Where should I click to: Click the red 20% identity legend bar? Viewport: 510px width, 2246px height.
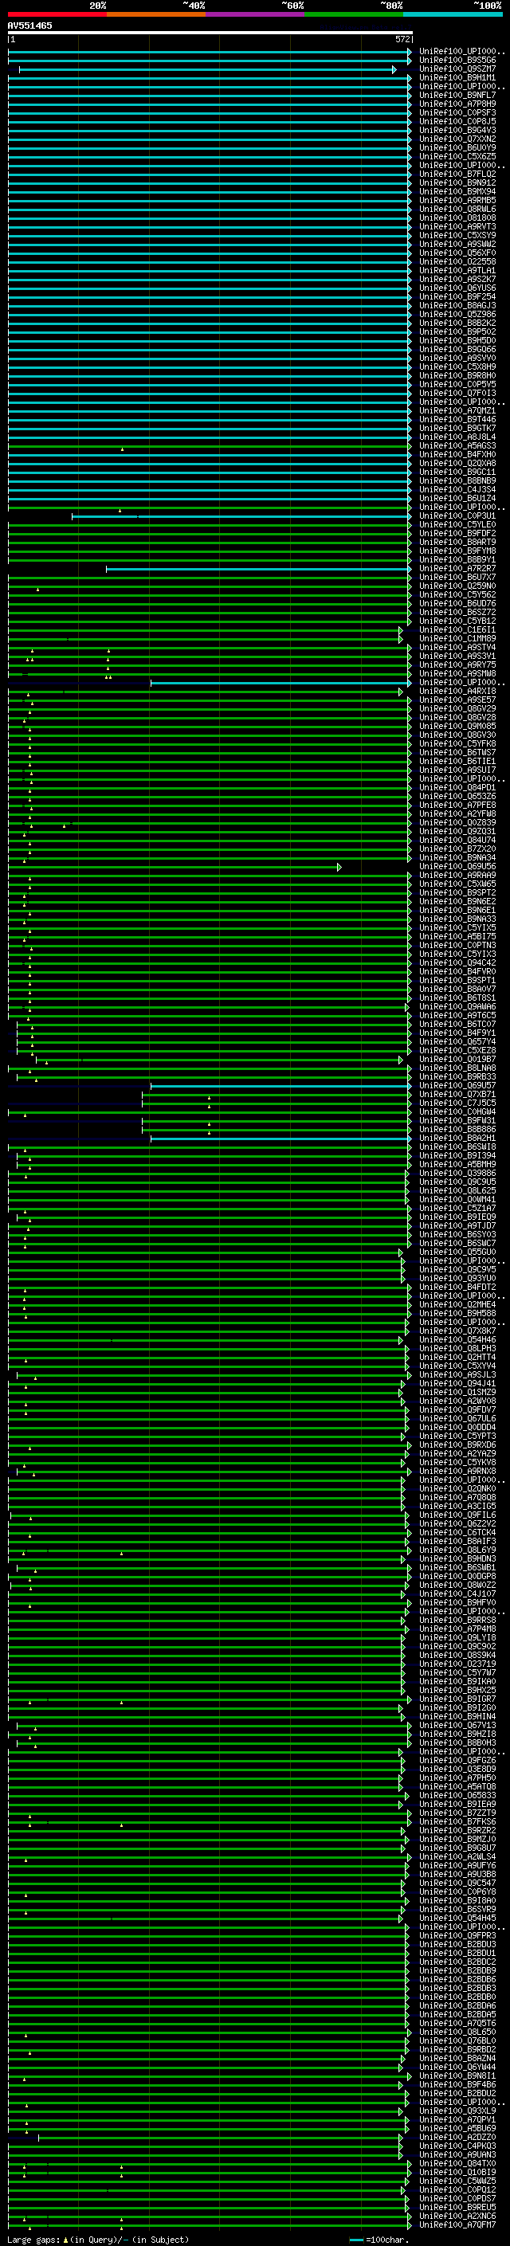57,14
